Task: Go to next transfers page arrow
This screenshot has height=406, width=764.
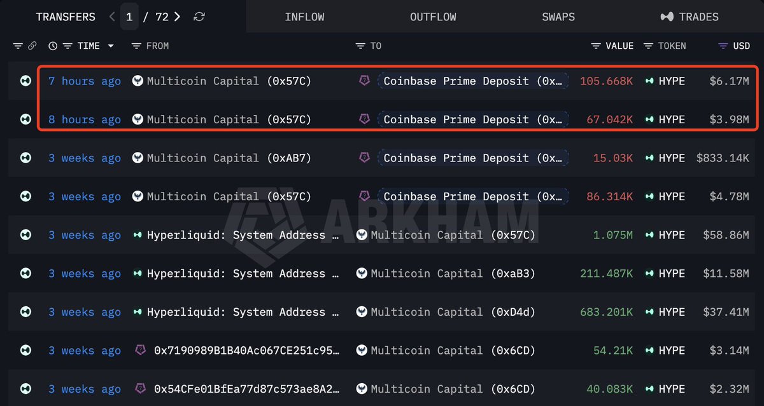Action: point(177,17)
